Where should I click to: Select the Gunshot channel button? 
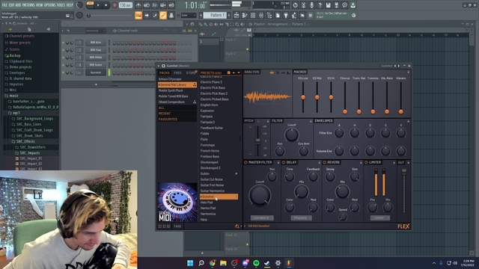pyautogui.click(x=96, y=72)
